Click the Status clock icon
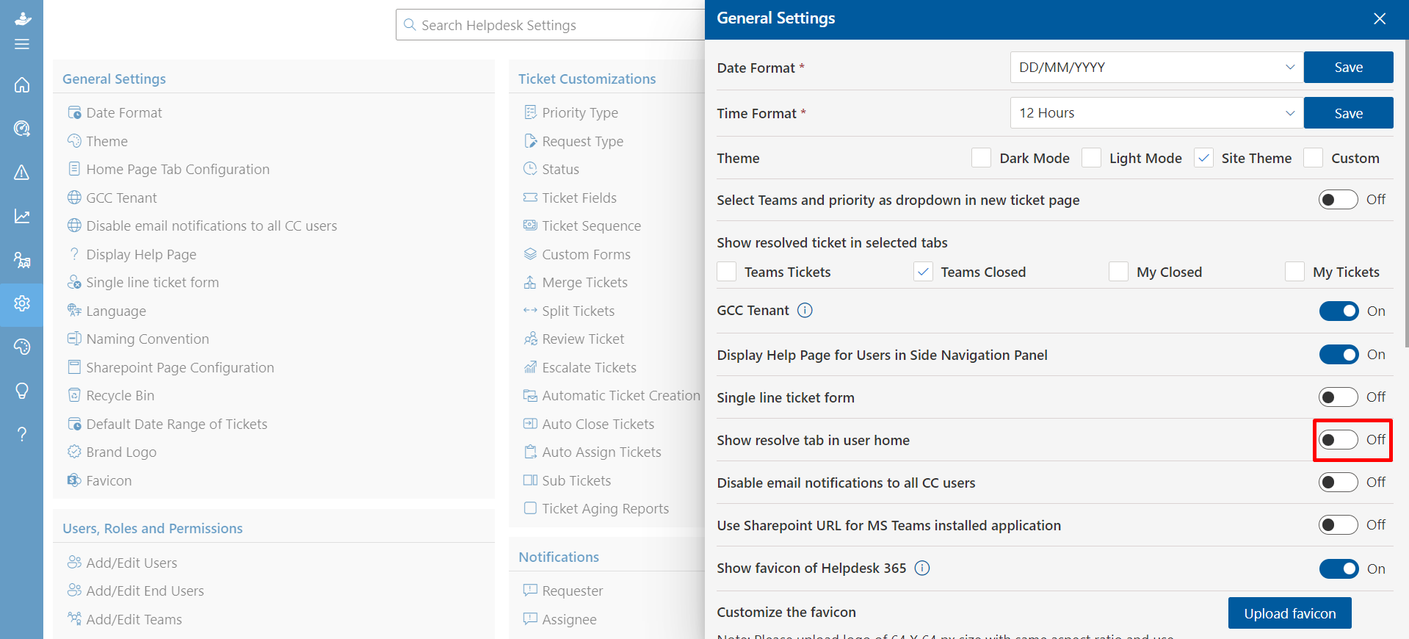Viewport: 1409px width, 639px height. coord(530,169)
